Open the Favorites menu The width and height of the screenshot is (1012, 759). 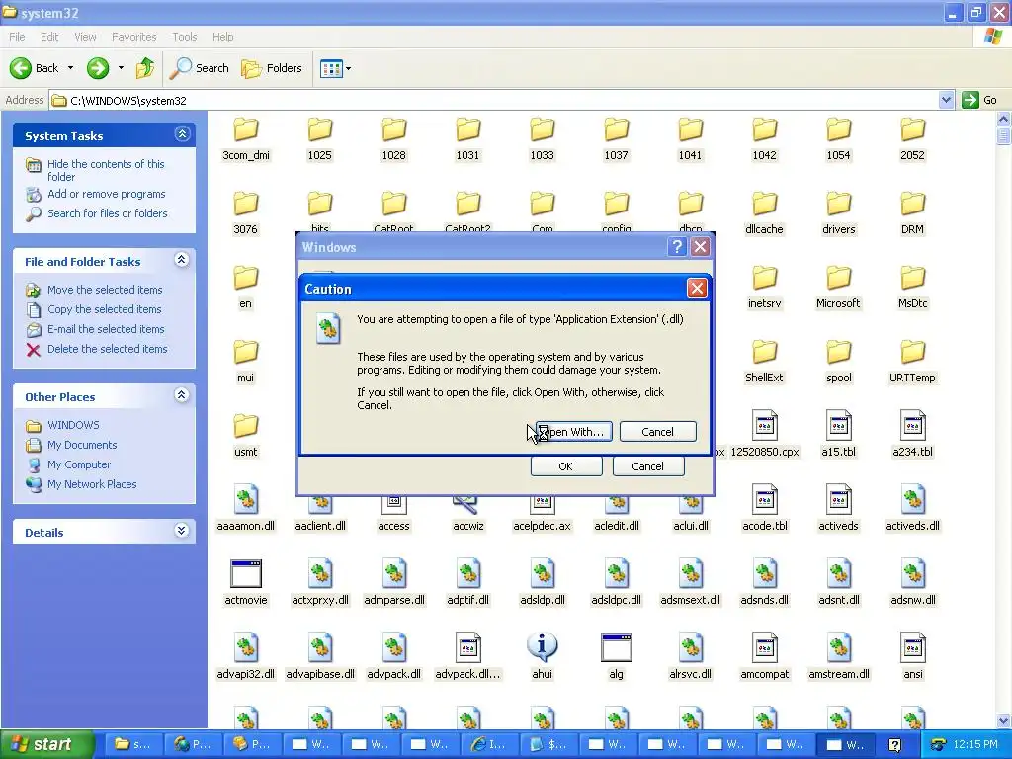134,37
